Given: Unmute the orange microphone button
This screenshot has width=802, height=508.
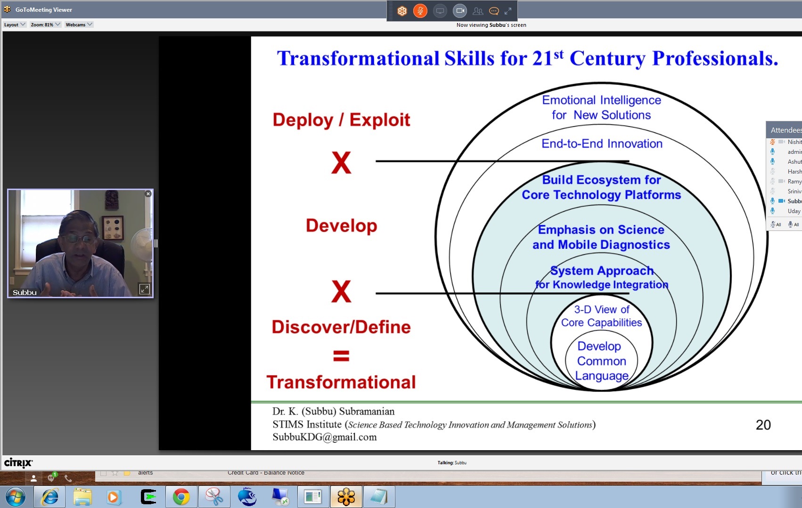Looking at the screenshot, I should point(420,11).
